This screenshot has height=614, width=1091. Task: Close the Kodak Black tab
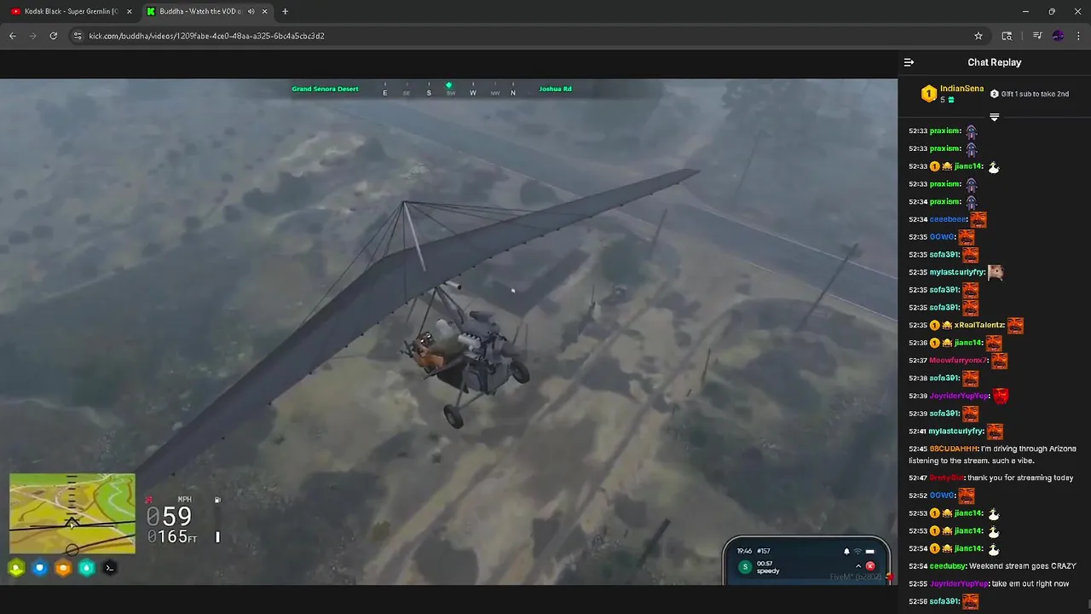tap(130, 11)
